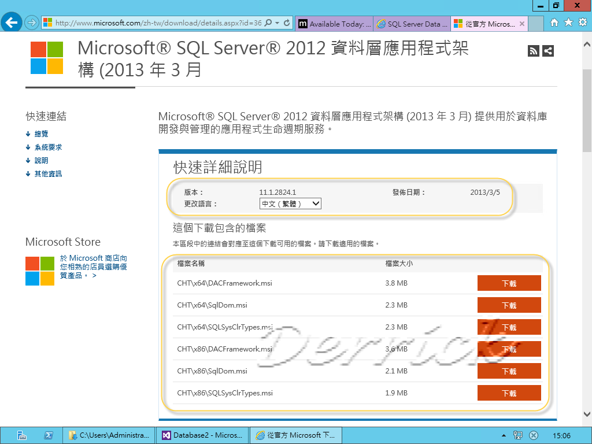
Task: Download CHT\x64\DACFramework.msi with its 下載 button
Action: point(509,283)
